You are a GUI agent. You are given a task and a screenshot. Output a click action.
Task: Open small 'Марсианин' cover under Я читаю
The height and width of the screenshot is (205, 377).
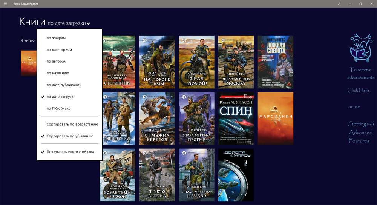pos(29,63)
